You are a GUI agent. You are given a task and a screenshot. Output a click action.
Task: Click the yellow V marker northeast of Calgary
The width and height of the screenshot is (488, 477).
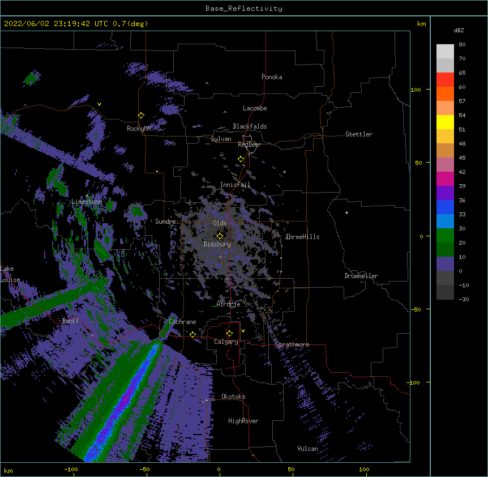pyautogui.click(x=243, y=331)
